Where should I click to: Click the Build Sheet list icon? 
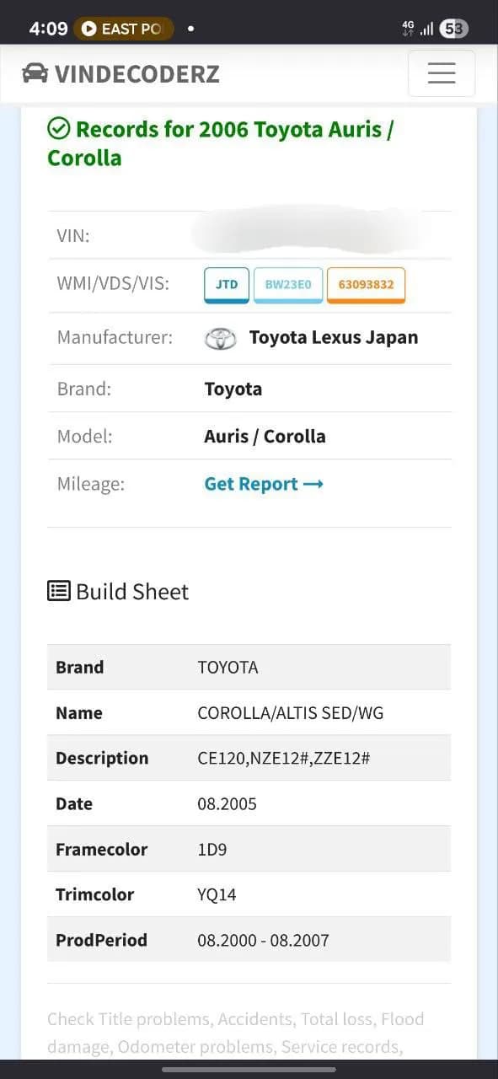coord(59,591)
